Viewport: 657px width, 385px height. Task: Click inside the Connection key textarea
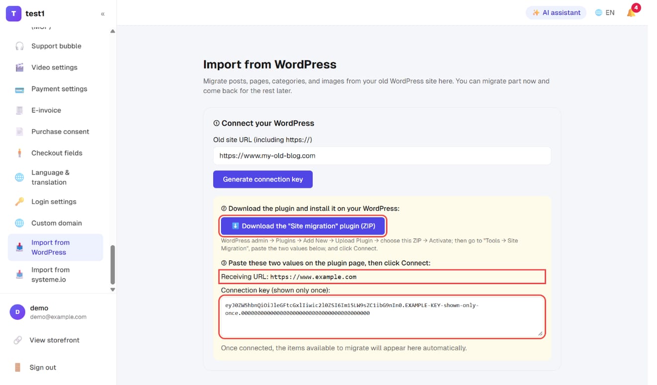pos(382,317)
